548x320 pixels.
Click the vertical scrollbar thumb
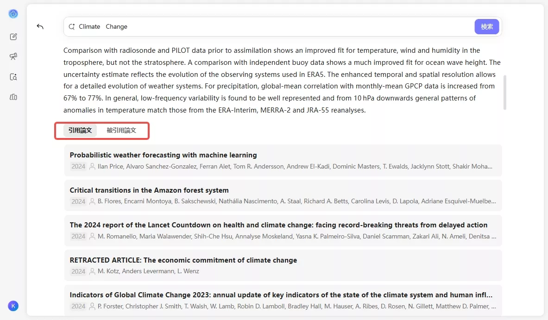504,92
